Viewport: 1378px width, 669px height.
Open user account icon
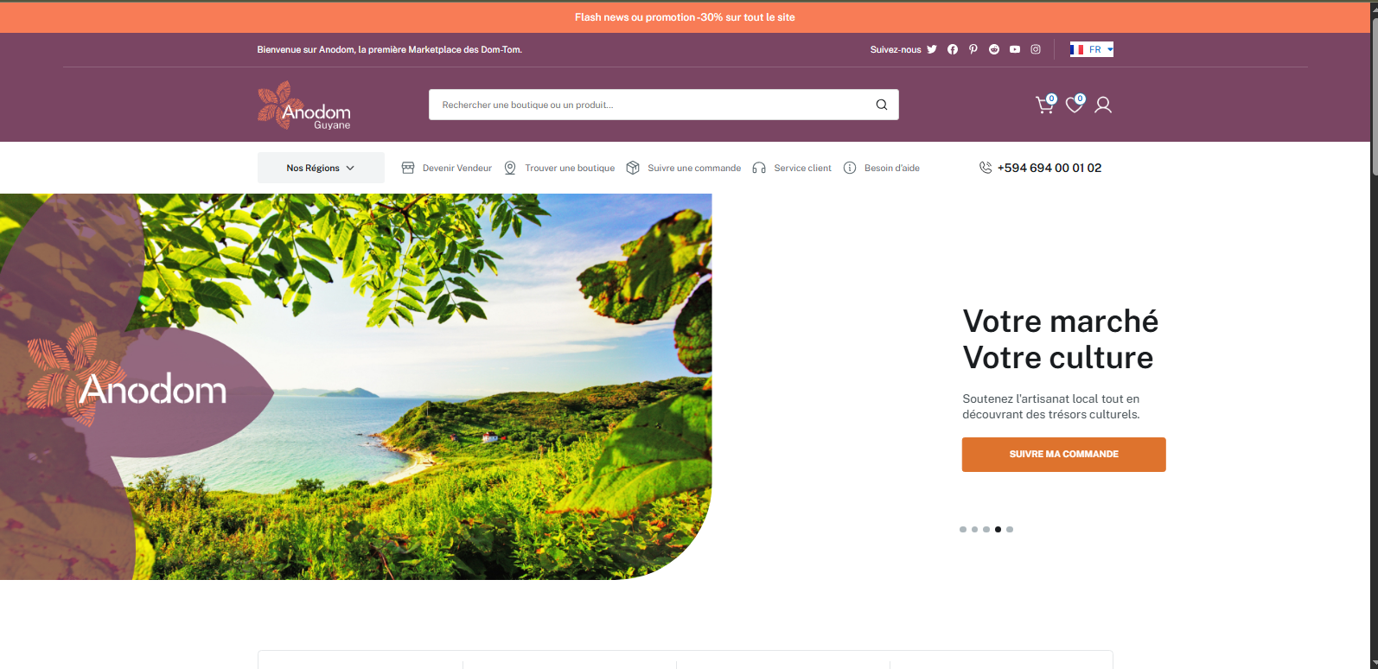pos(1103,105)
